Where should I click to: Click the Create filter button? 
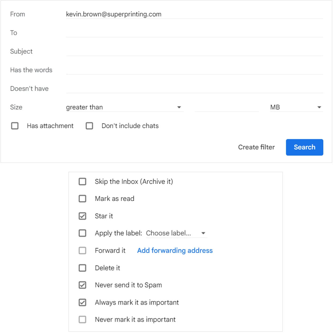[256, 147]
